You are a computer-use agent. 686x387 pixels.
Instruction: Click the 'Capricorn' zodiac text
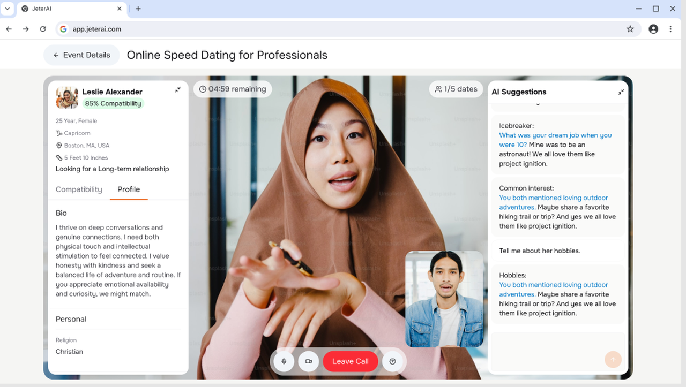tap(77, 133)
